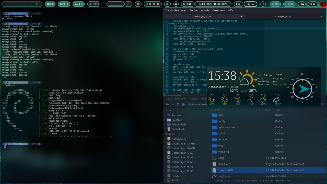This screenshot has width=327, height=184.
Task: Click the red power button in top bar
Action: (323, 4)
